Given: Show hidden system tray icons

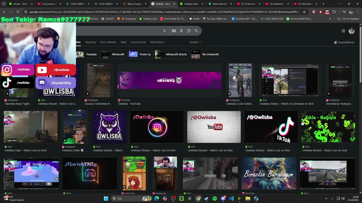Looking at the screenshot, I should [326, 198].
